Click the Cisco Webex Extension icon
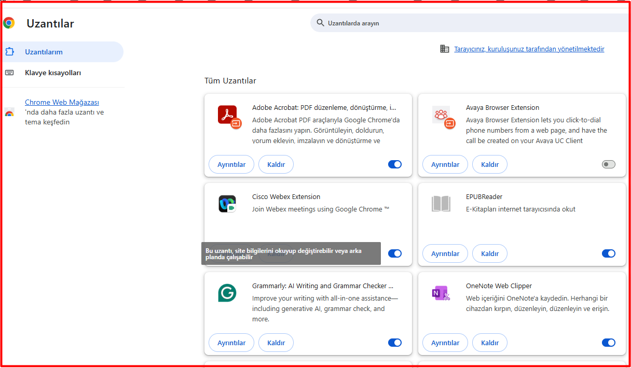The height and width of the screenshot is (368, 631). tap(227, 204)
